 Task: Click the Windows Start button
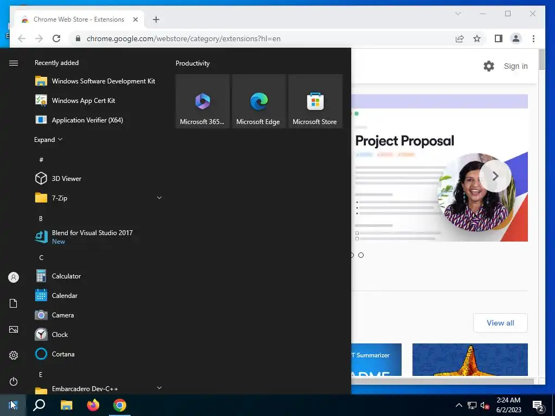(13, 405)
